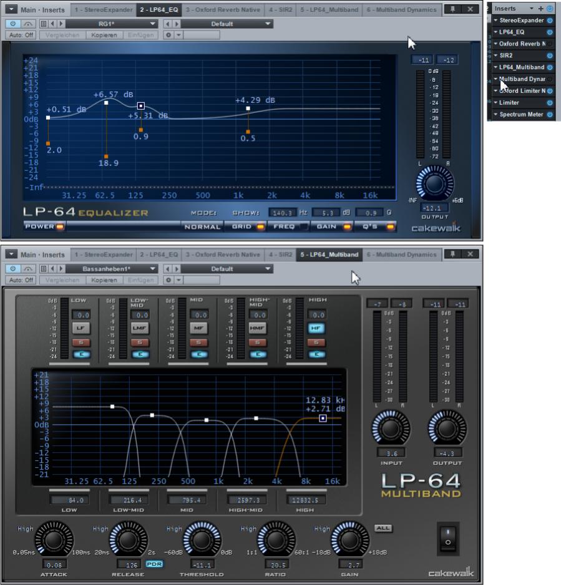Switch to LP64_Multiband tab in LP64_EQ window
561x585 pixels.
pyautogui.click(x=329, y=10)
